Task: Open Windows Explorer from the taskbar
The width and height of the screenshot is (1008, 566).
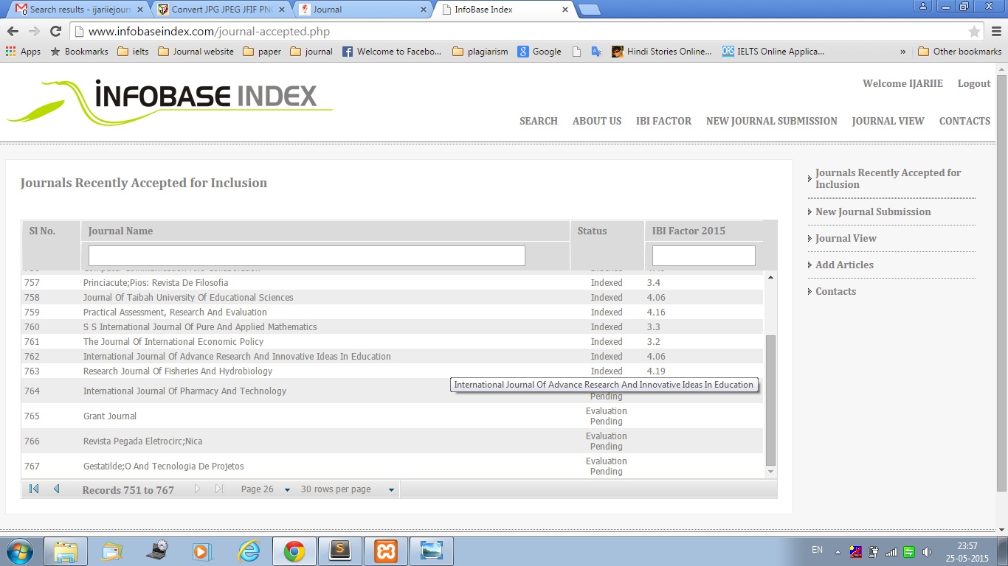Action: pyautogui.click(x=66, y=551)
